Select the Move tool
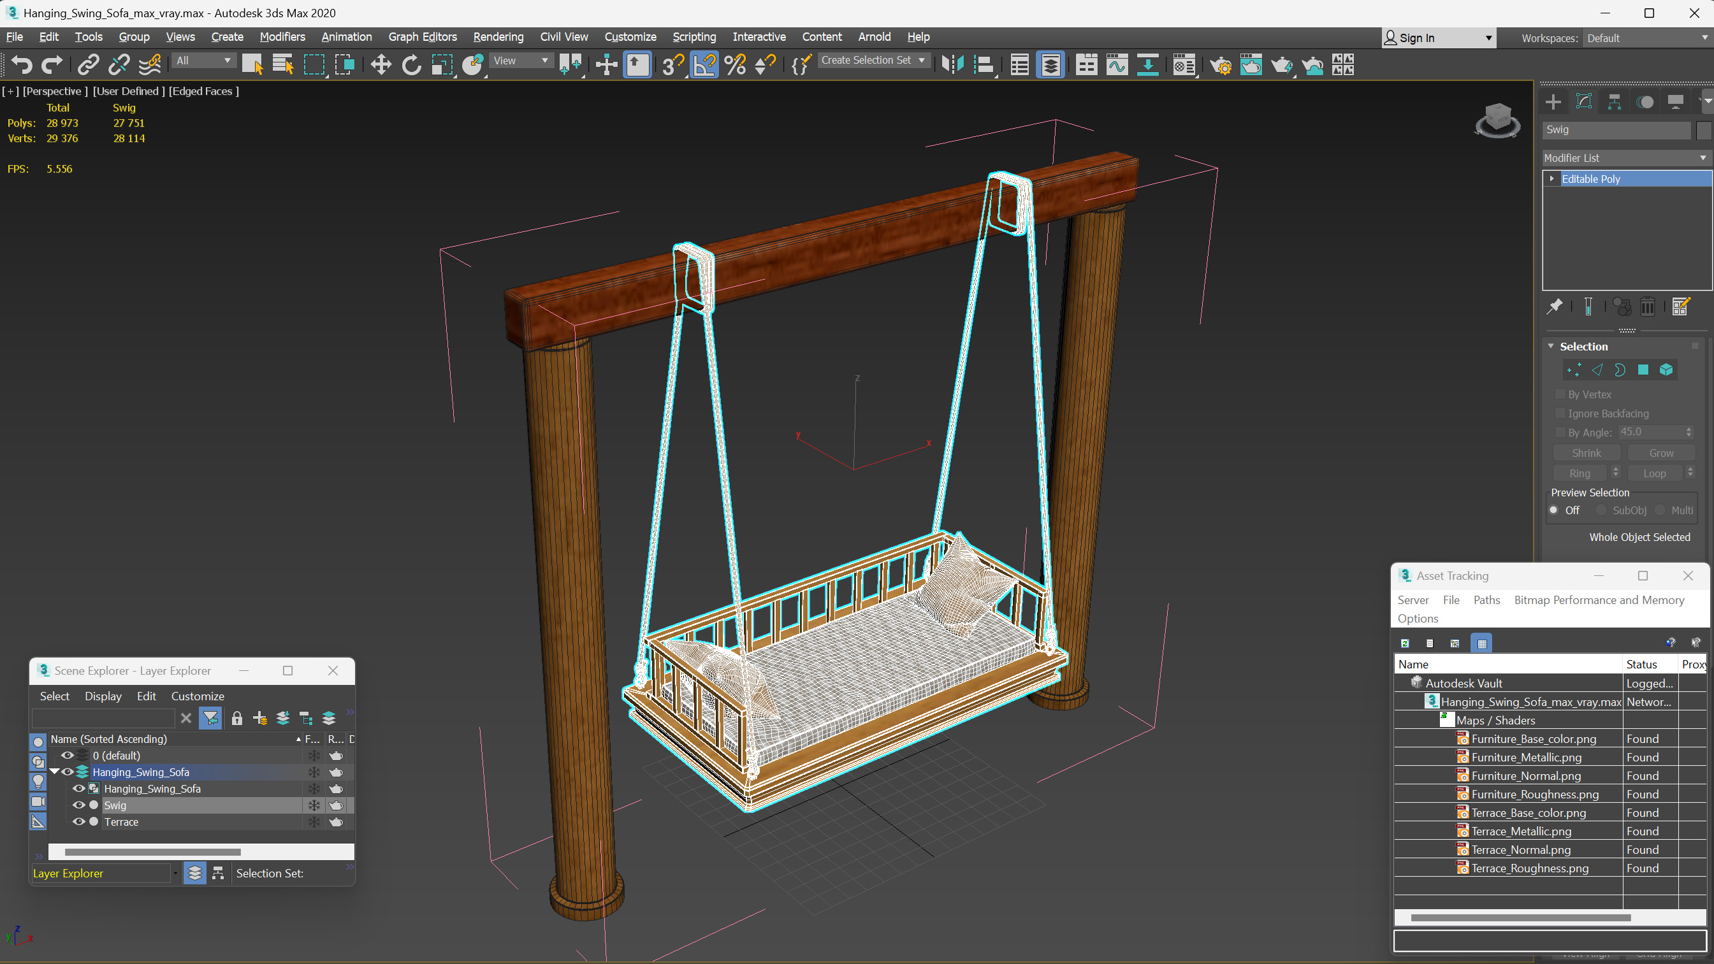 [x=381, y=64]
